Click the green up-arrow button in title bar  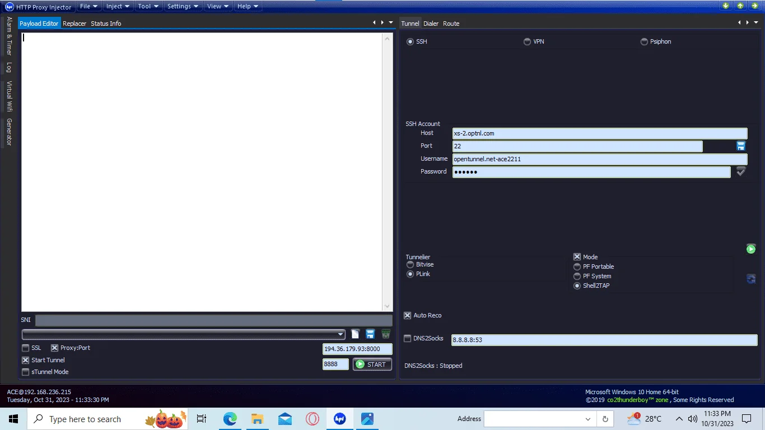(x=740, y=6)
